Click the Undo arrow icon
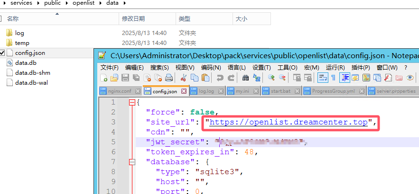This screenshot has height=194, width=419. pos(220,78)
